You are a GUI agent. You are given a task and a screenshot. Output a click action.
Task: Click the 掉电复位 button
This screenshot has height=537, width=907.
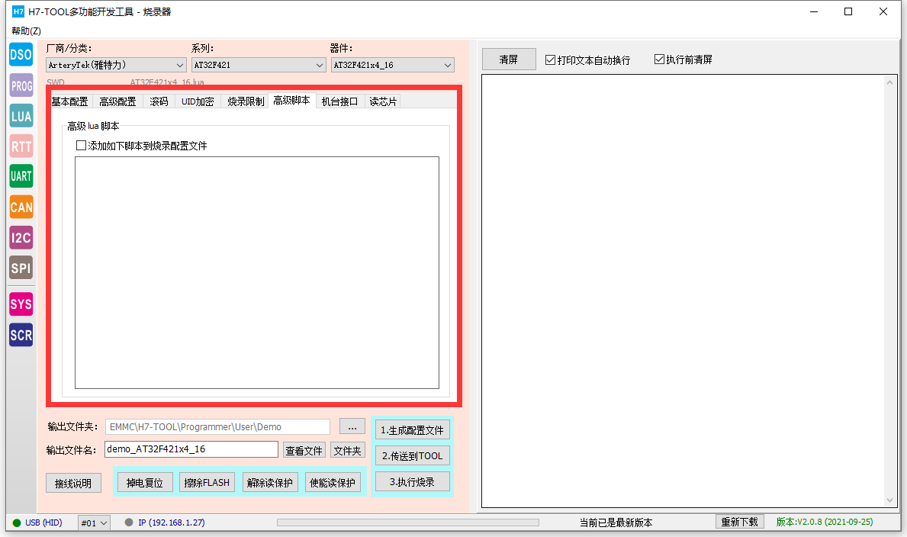tap(145, 482)
